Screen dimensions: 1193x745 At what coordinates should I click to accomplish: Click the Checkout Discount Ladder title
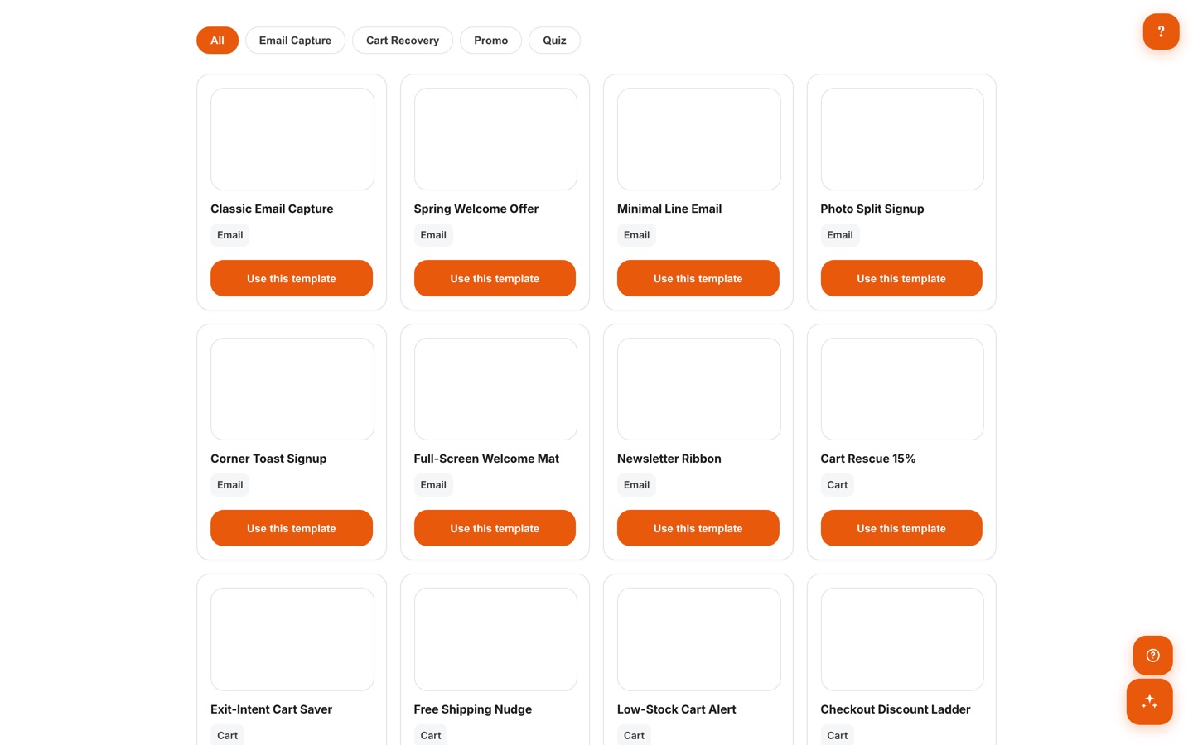point(896,709)
